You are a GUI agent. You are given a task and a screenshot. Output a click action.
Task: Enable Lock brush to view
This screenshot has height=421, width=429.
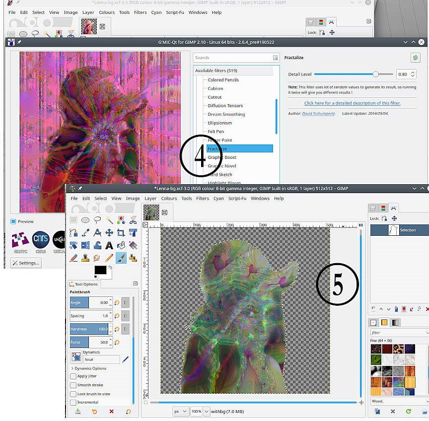click(73, 394)
